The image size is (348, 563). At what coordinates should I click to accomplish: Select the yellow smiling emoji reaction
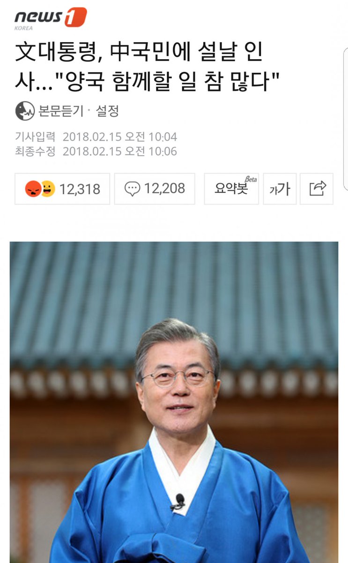48,189
